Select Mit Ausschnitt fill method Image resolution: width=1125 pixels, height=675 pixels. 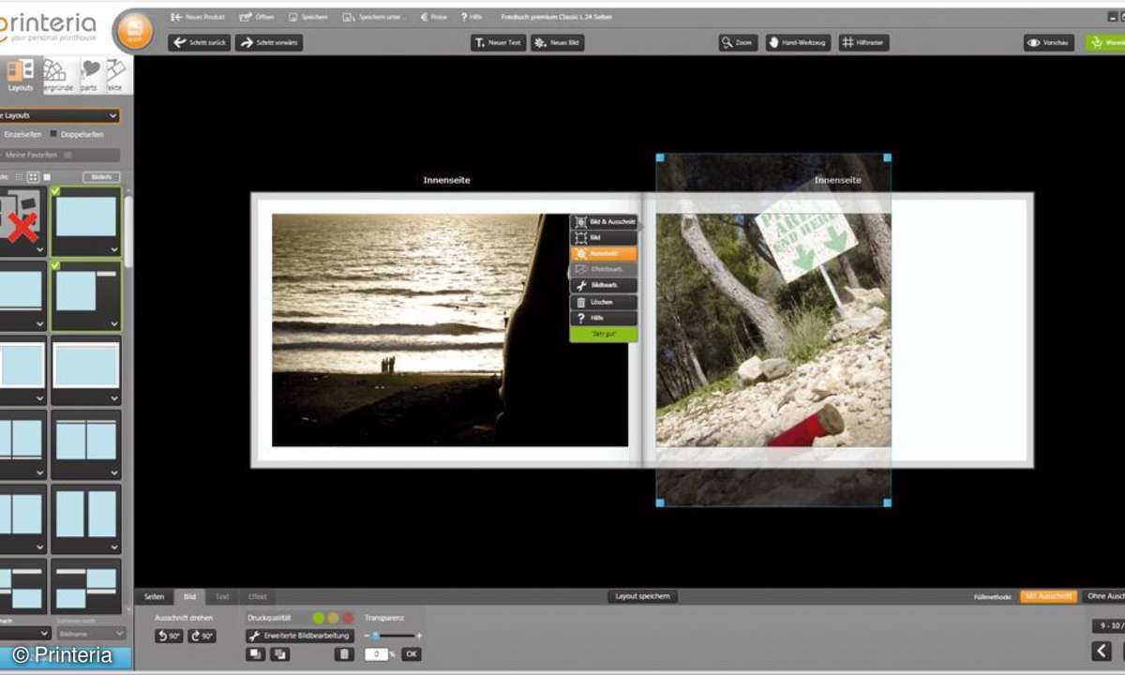pyautogui.click(x=1048, y=596)
